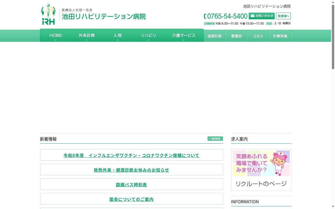Open the 健康診断 navigation link
335x209 pixels.
pyautogui.click(x=215, y=36)
